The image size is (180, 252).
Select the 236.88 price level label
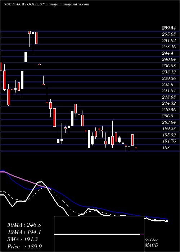[168, 66]
